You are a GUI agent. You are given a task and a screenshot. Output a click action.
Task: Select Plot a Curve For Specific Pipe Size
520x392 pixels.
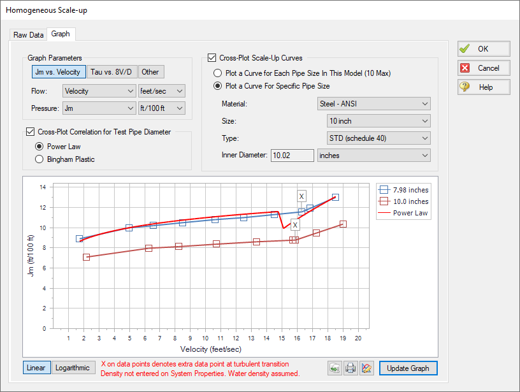(x=217, y=86)
